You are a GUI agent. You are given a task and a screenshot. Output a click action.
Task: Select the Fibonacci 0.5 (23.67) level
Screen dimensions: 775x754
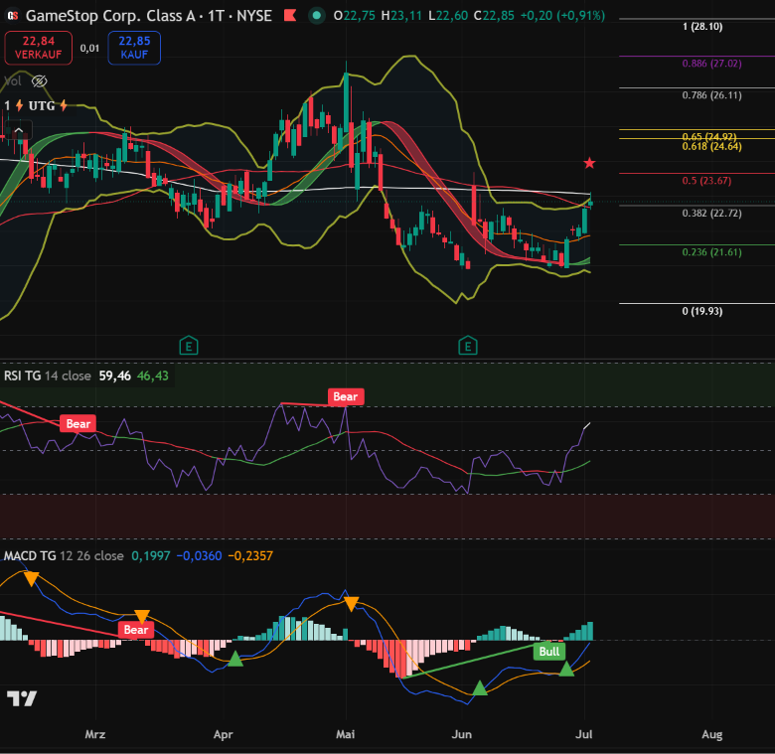coord(706,181)
